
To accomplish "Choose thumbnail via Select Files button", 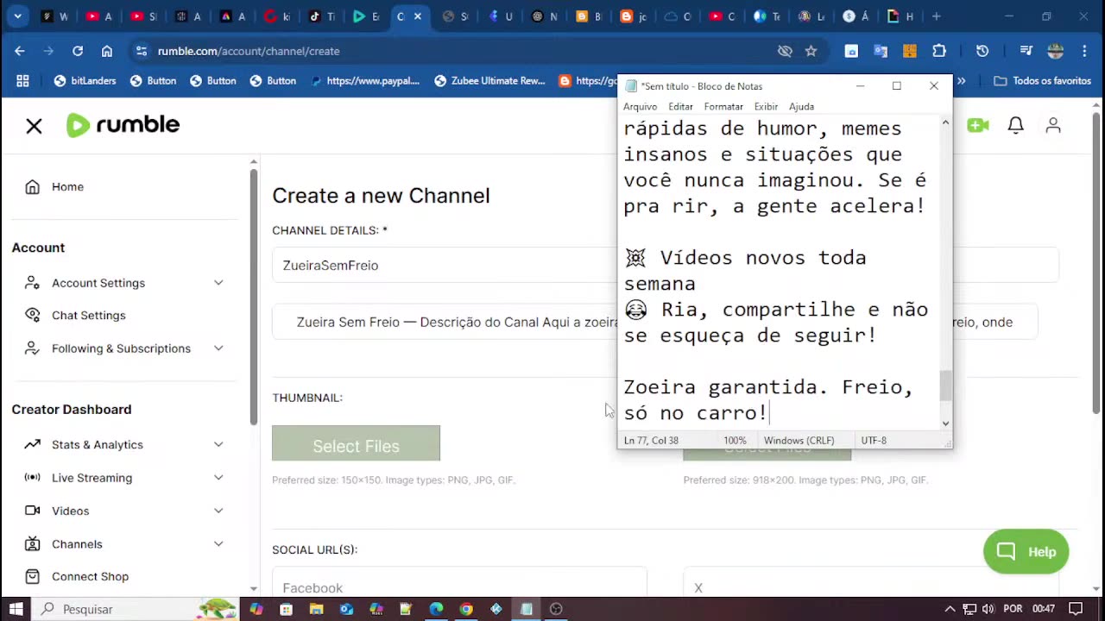I will [356, 442].
